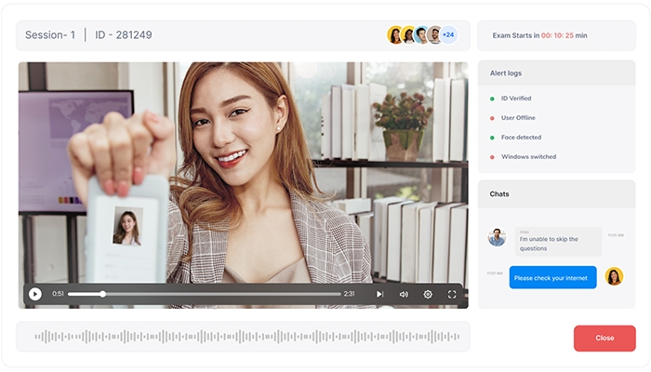Viewport: 651px width, 372px height.
Task: Select the User Offline alert entry
Action: (517, 117)
